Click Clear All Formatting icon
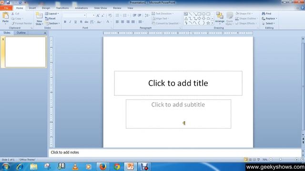Image resolution: width=305 pixels, height=171 pixels. tap(110, 15)
